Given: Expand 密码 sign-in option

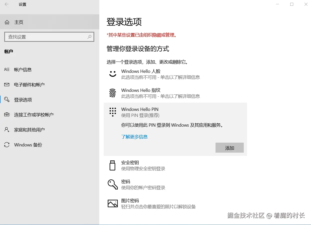Looking at the screenshot, I should (175, 184).
